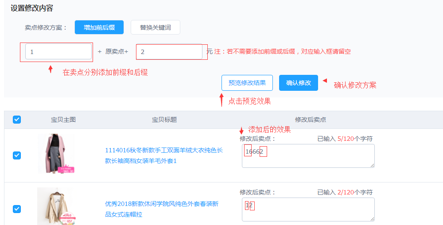Open the beige jacket product thumbnail
This screenshot has height=225, width=443.
(x=55, y=206)
